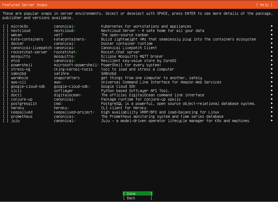
Task: Expand arrow on the wormhole row
Action: point(272,78)
